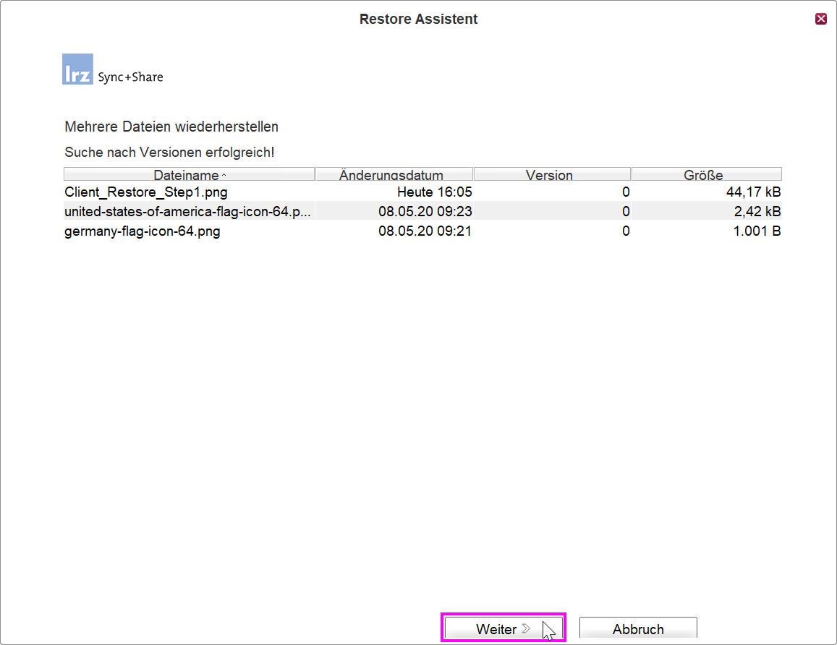Click the LRZ Sync+Share logo
The width and height of the screenshot is (837, 645).
pos(112,70)
